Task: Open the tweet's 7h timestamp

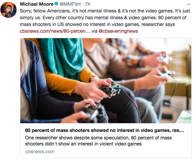Action: 88,4
